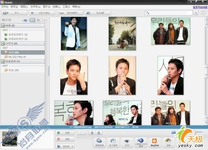Screen dimensions: 208x150
Task: Open top-right three people group photo
Action: pos(171,31)
